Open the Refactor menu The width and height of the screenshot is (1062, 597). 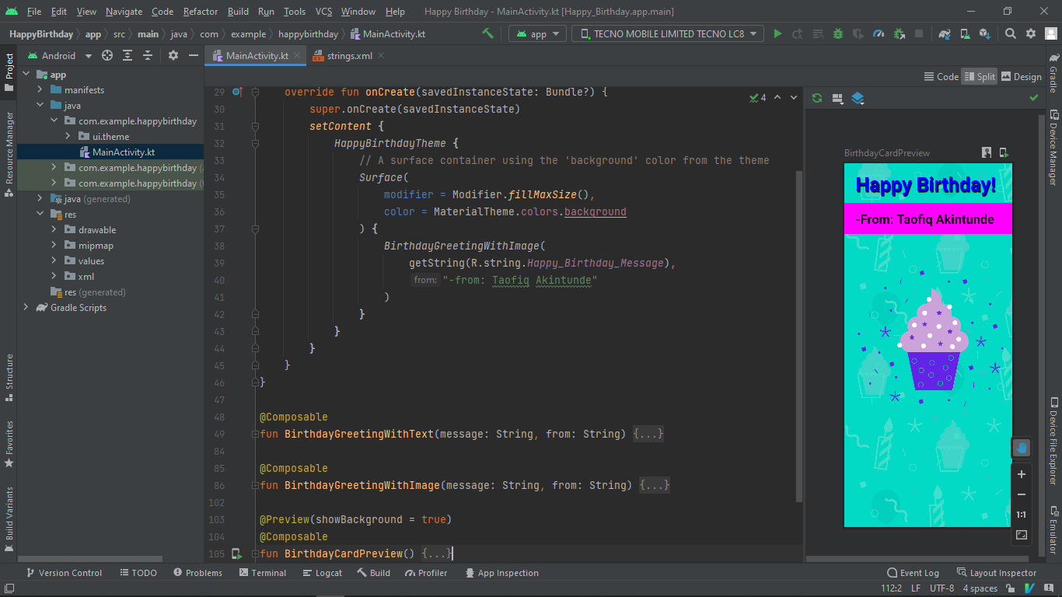201,12
